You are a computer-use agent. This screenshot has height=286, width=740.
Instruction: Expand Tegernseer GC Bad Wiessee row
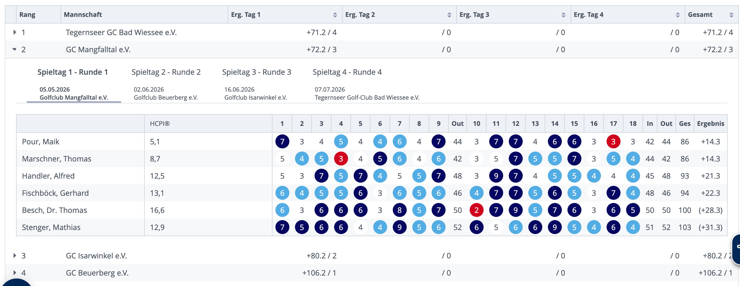(x=14, y=32)
